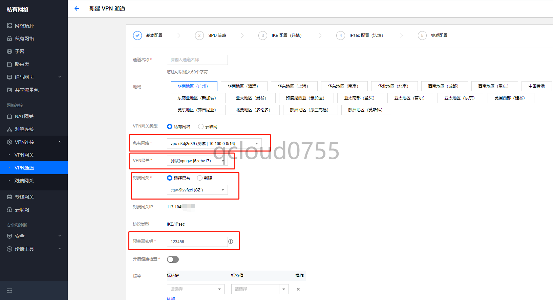Open the 对端网关 sidebar menu item
This screenshot has height=300, width=553.
click(24, 181)
